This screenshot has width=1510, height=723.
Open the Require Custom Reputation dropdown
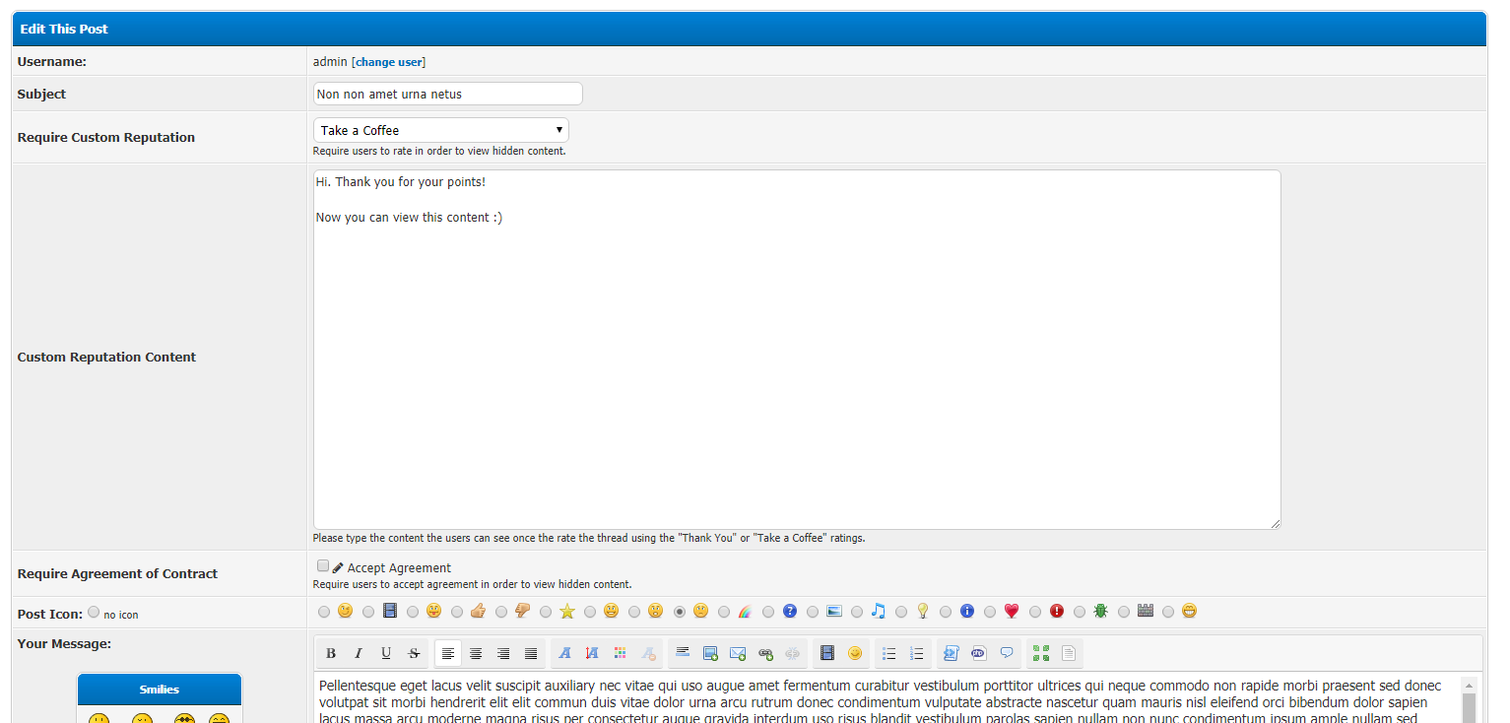pyautogui.click(x=440, y=130)
